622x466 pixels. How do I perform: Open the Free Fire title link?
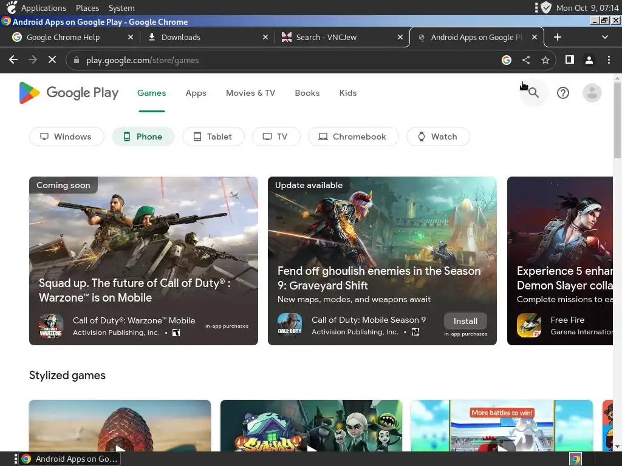click(x=567, y=320)
